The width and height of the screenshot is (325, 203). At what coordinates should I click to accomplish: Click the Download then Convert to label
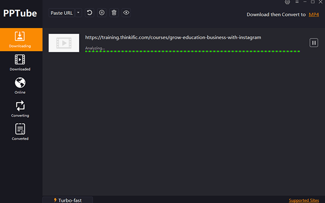(x=276, y=14)
